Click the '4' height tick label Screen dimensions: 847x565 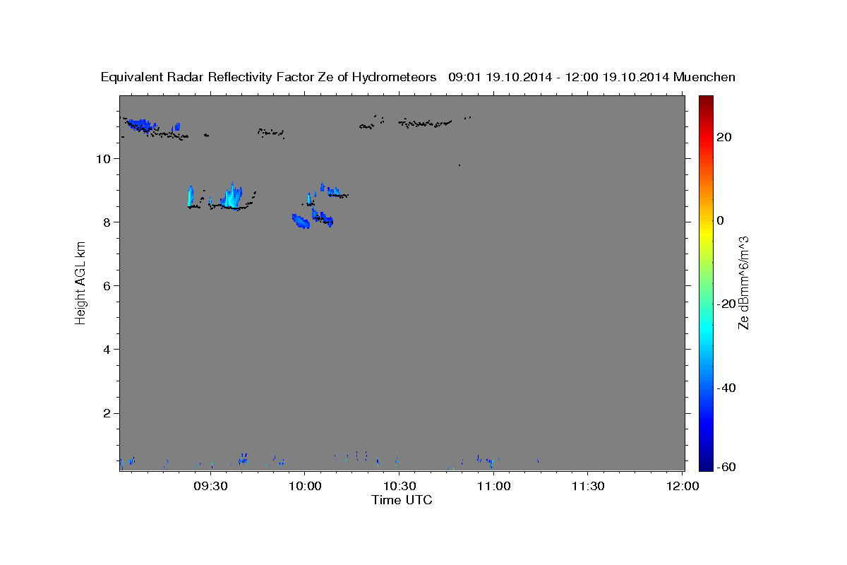[108, 349]
